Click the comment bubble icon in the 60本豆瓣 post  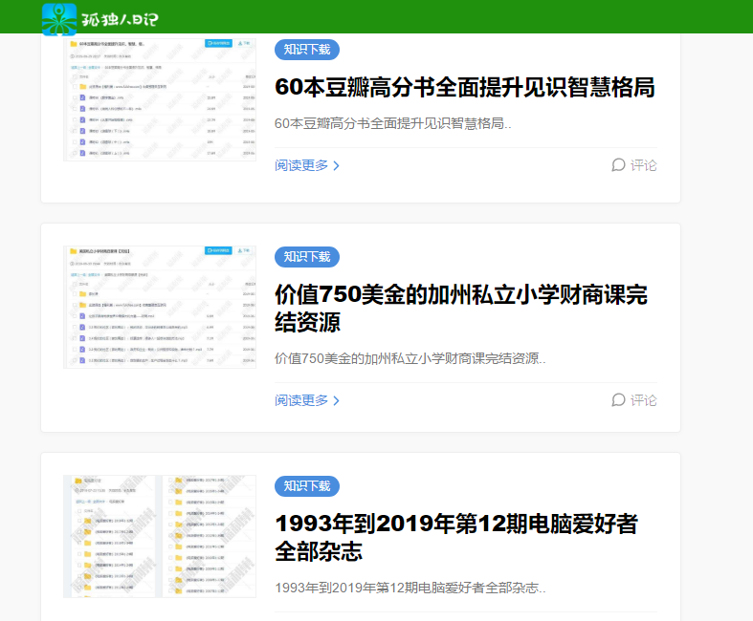coord(618,165)
